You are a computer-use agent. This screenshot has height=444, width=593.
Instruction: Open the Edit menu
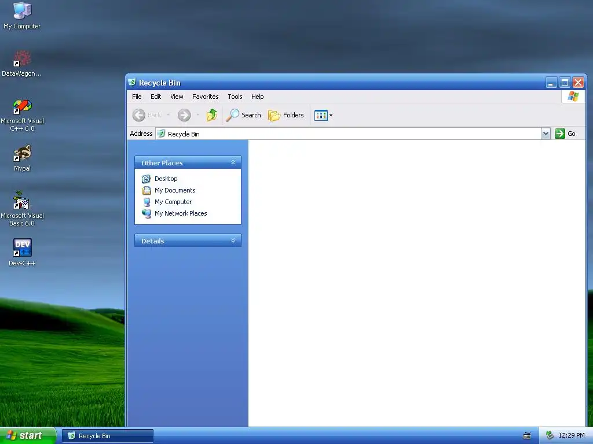[x=155, y=97]
